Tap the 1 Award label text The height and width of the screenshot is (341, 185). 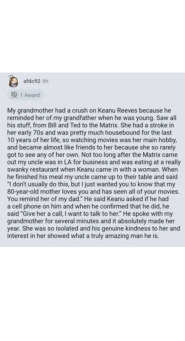click(30, 95)
